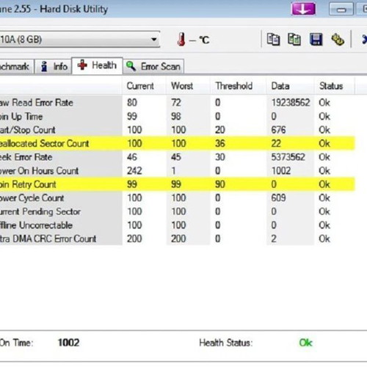Click the yellow options tools icon
Screen dimensions: 367x367
[338, 40]
